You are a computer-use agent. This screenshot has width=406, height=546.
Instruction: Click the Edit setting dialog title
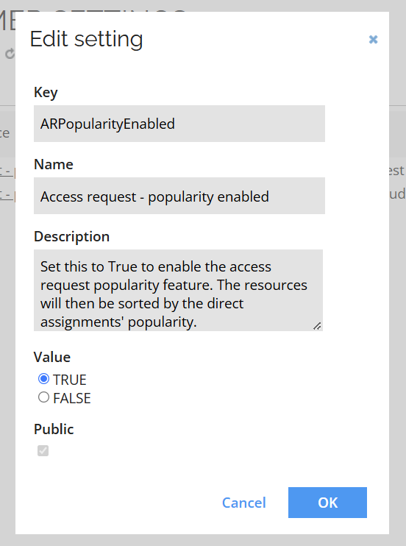[86, 39]
